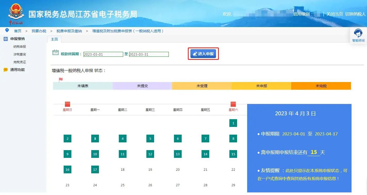Image resolution: width=367 pixels, height=195 pixels.
Task: Click the 未申报 status segment
Action: pyautogui.click(x=261, y=86)
